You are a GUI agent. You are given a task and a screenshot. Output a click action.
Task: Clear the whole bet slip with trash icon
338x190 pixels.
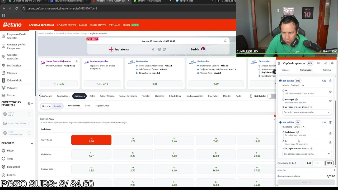pyautogui.click(x=279, y=63)
